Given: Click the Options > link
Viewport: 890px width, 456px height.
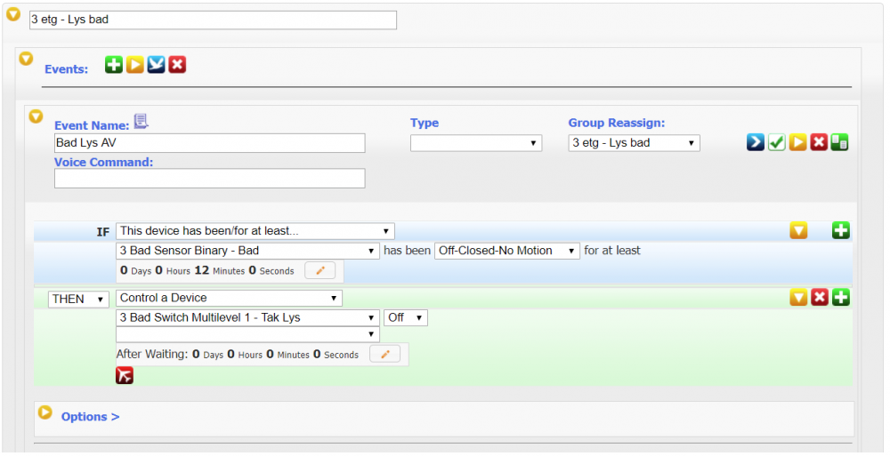Looking at the screenshot, I should pos(90,417).
